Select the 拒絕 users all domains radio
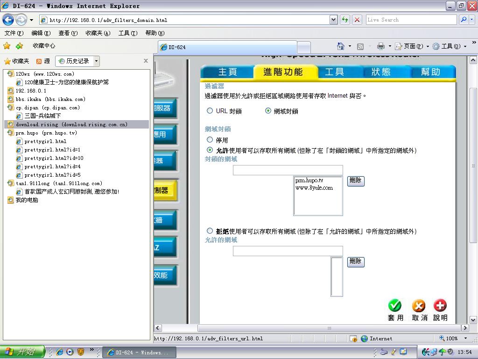 (210, 231)
